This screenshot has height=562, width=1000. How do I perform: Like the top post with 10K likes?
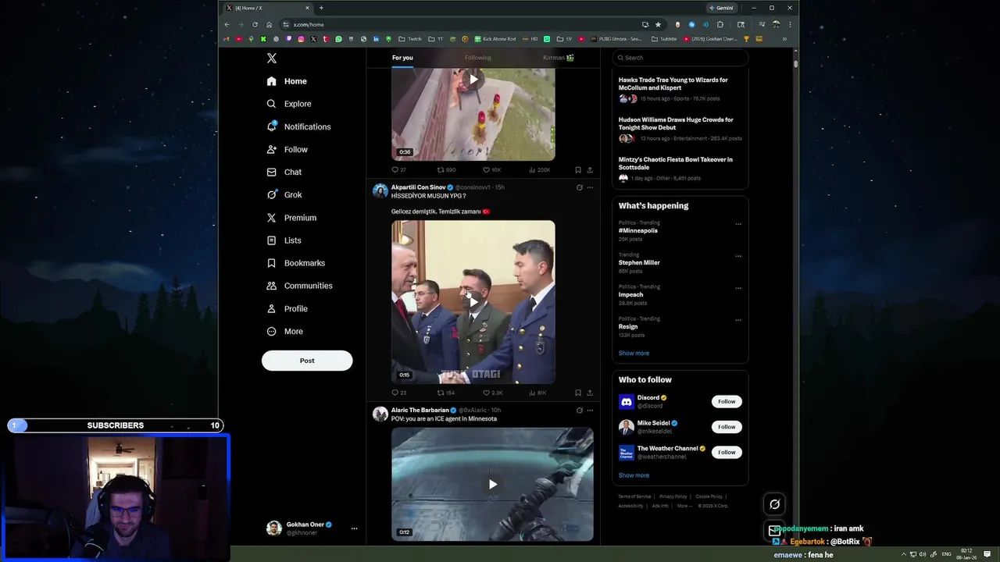tap(491, 169)
